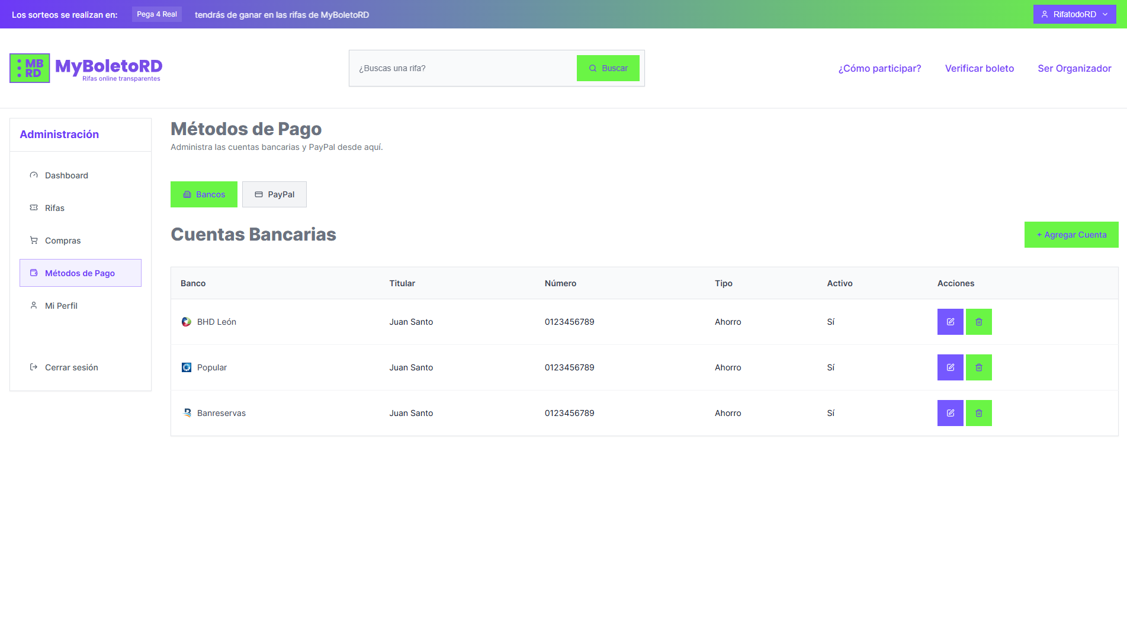Switch to the PayPal tab
The height and width of the screenshot is (640, 1127).
click(x=274, y=194)
